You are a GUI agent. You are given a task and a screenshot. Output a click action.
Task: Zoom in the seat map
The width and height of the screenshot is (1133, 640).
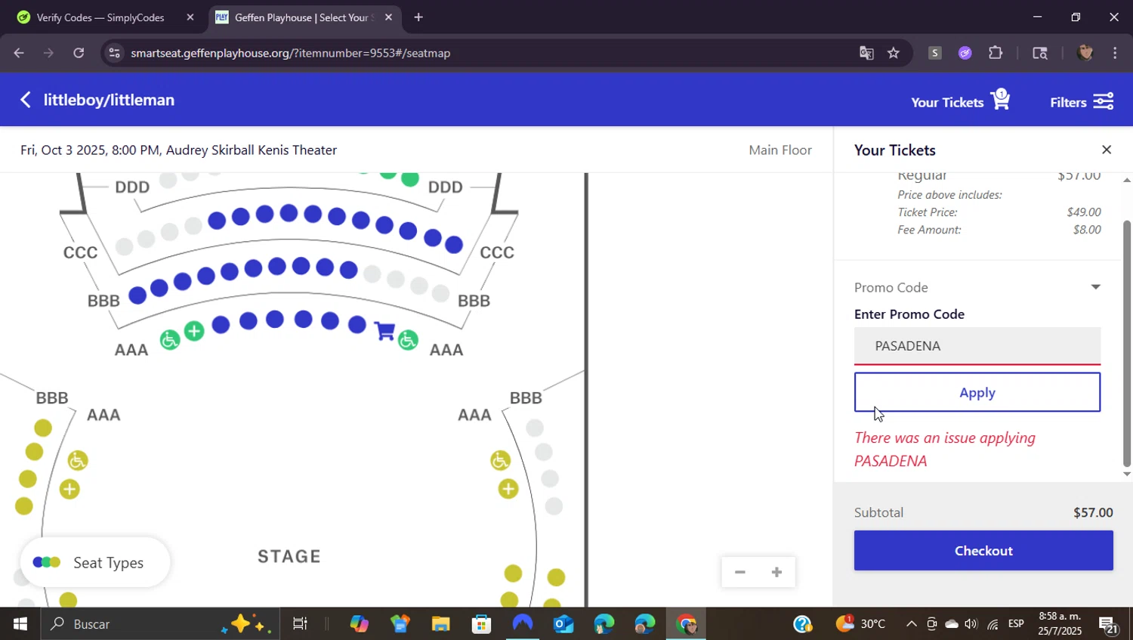(x=776, y=572)
